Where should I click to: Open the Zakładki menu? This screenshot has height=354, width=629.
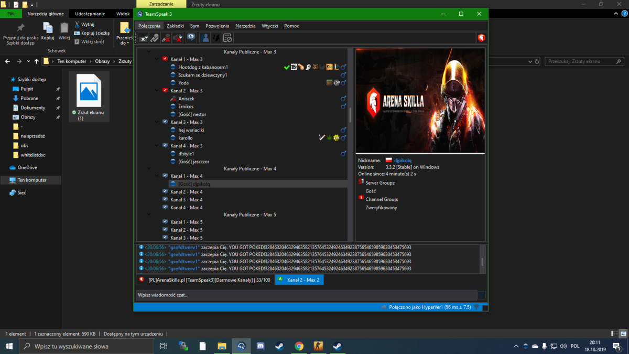tap(175, 26)
